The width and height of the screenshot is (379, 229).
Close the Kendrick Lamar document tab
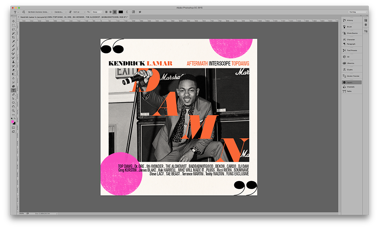click(x=19, y=17)
